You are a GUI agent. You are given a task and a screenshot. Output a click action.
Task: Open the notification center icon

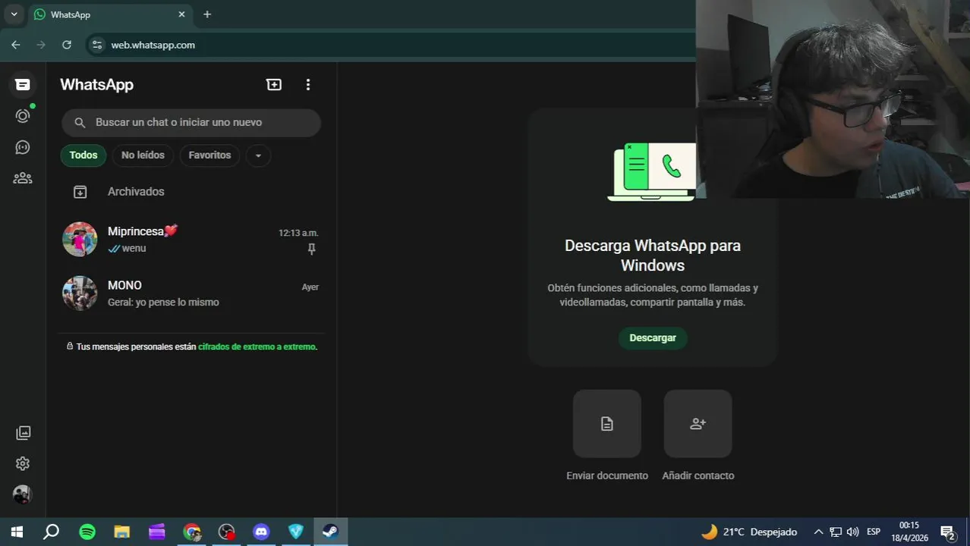click(947, 532)
